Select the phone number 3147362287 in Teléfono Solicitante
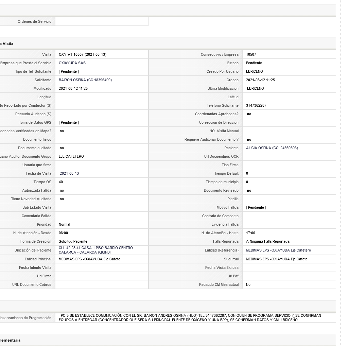Viewport: 350px width, 346px height. coord(256,105)
